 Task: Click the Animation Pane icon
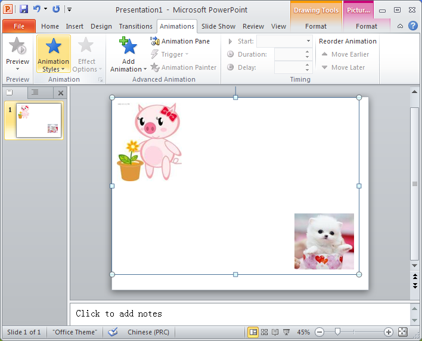coord(155,41)
